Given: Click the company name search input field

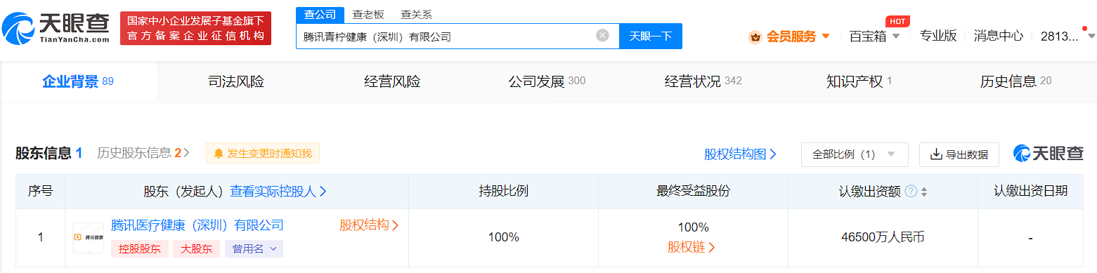Looking at the screenshot, I should [x=445, y=36].
